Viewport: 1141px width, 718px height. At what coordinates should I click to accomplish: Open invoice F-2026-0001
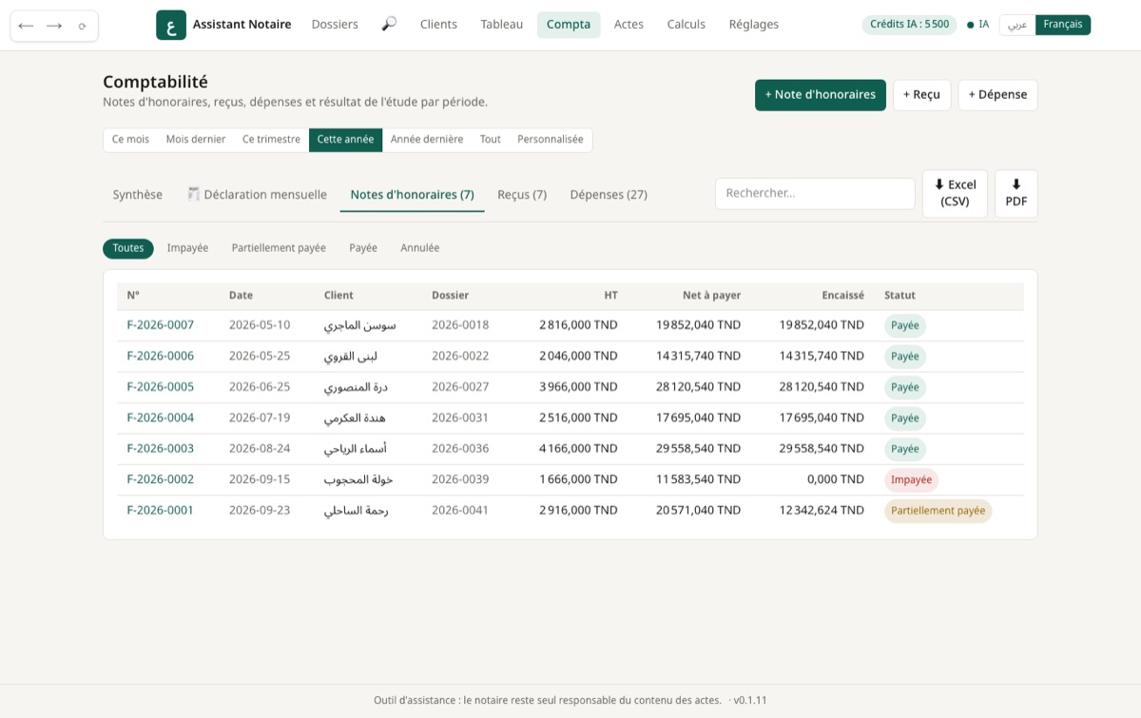point(161,511)
